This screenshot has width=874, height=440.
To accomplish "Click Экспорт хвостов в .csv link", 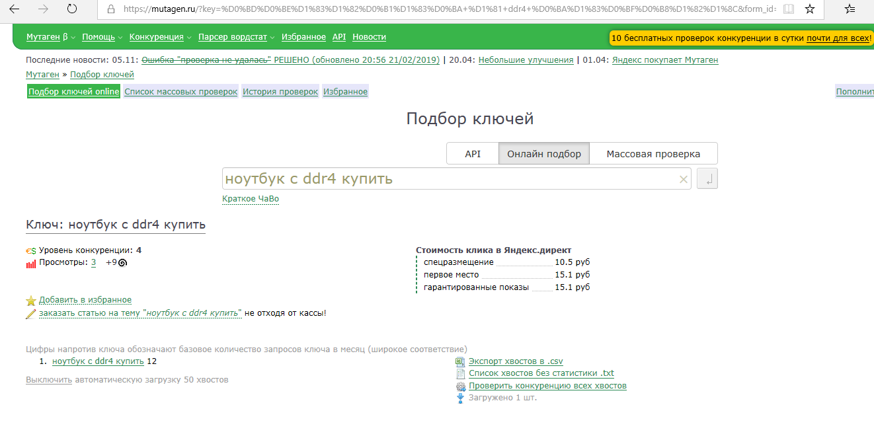I will tap(516, 361).
